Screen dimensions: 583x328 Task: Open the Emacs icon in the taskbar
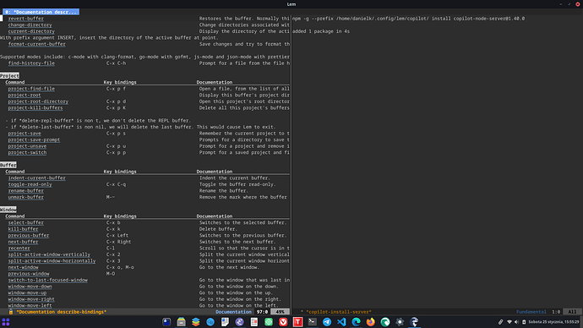pyautogui.click(x=239, y=322)
